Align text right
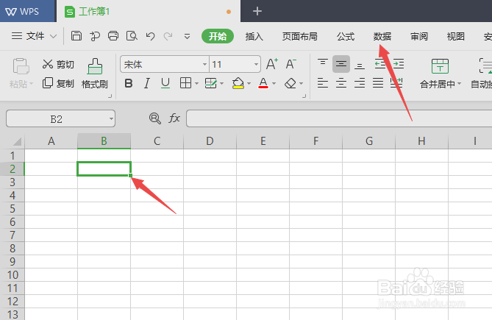 [360, 83]
